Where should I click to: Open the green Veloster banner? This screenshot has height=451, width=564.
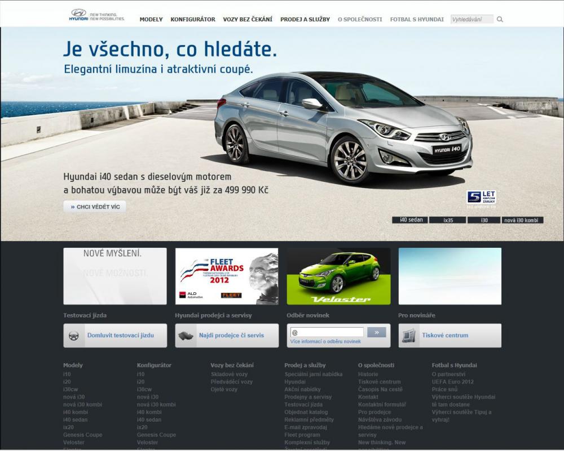point(338,276)
